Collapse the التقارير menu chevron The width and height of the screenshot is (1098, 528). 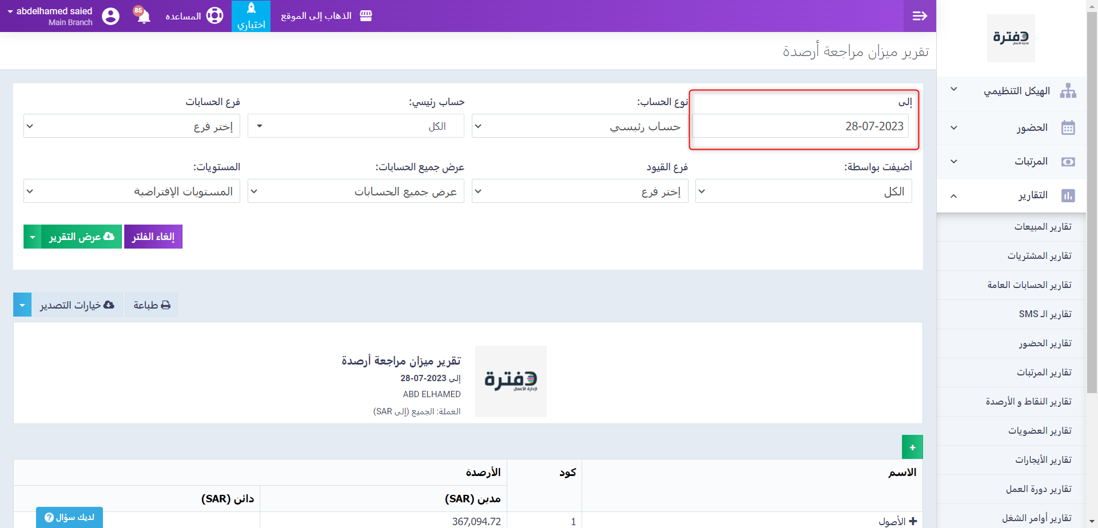coord(954,195)
